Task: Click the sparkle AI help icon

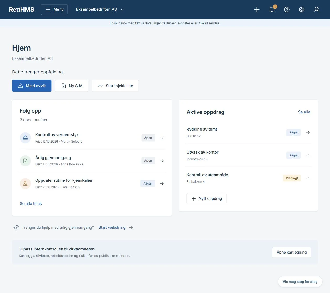Action: coord(16,227)
